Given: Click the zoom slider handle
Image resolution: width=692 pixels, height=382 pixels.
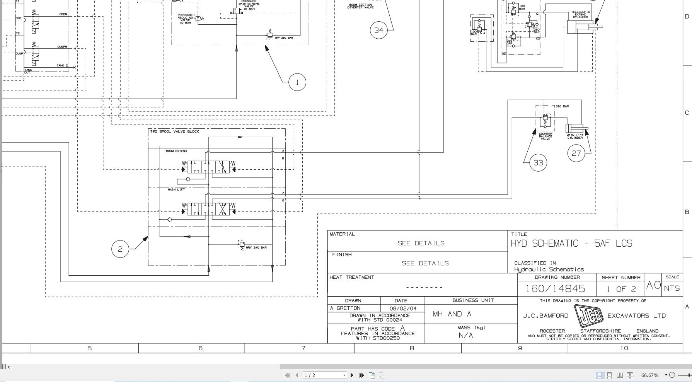Looking at the screenshot, I should pos(689,375).
